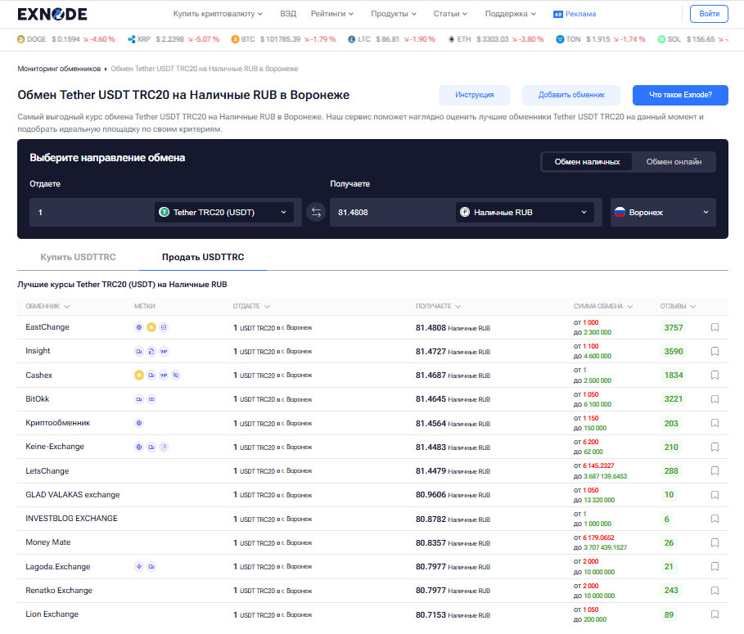Bookmark the EastChange exchanger row

tap(715, 327)
